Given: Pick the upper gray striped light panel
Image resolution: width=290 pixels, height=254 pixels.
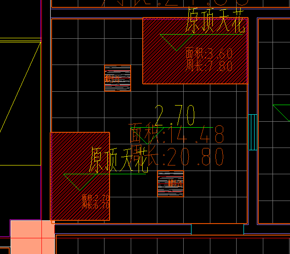Looking at the screenshot, I should (118, 78).
